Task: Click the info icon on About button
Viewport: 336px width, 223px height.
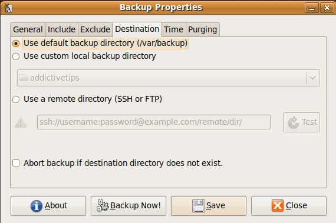Action: pos(37,206)
